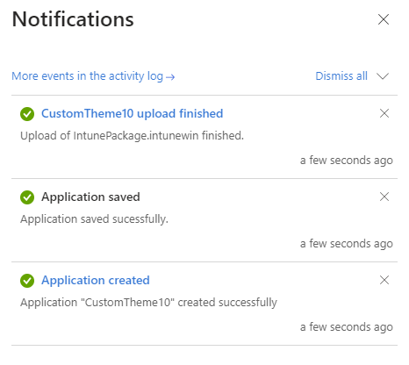Click the Notifications panel heading
409x365 pixels.
pos(73,19)
